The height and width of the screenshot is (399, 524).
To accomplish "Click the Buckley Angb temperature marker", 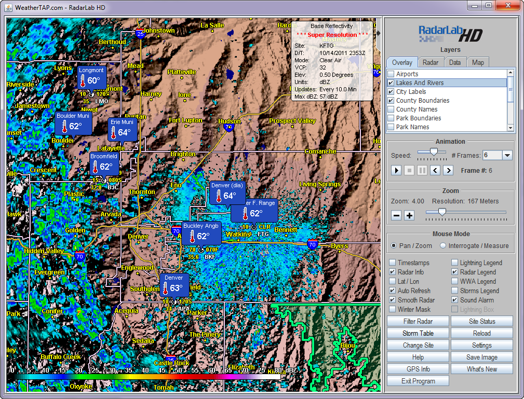I will click(201, 233).
